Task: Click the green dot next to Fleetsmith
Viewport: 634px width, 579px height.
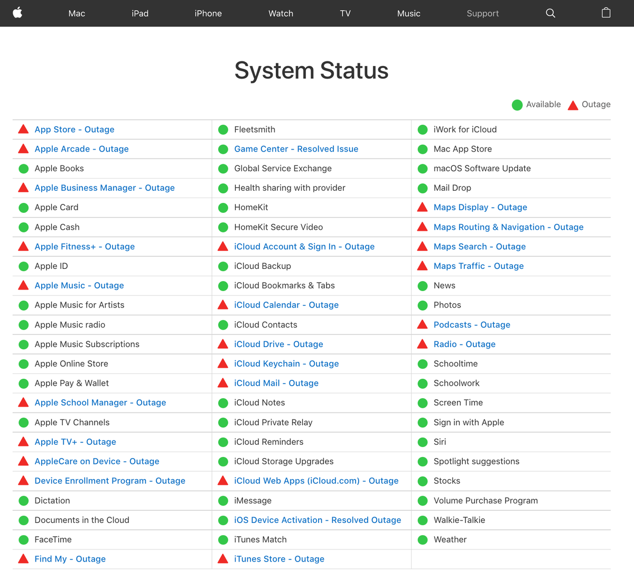Action: pos(223,129)
